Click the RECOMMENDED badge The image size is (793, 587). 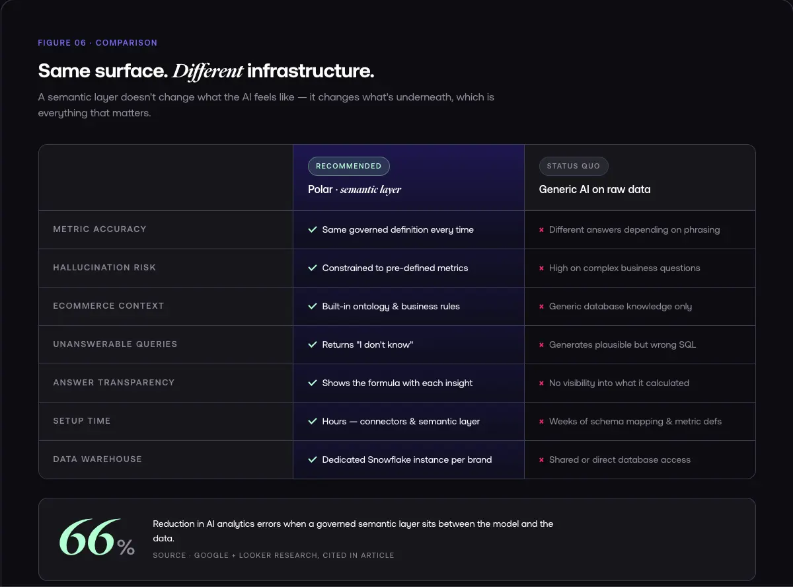349,166
